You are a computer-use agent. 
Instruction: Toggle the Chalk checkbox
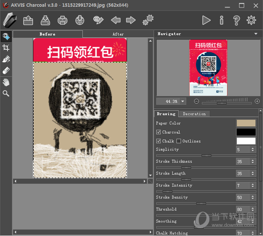point(158,141)
